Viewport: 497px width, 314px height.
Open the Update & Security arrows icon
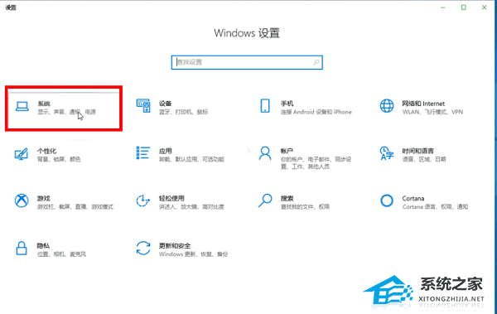pyautogui.click(x=143, y=248)
